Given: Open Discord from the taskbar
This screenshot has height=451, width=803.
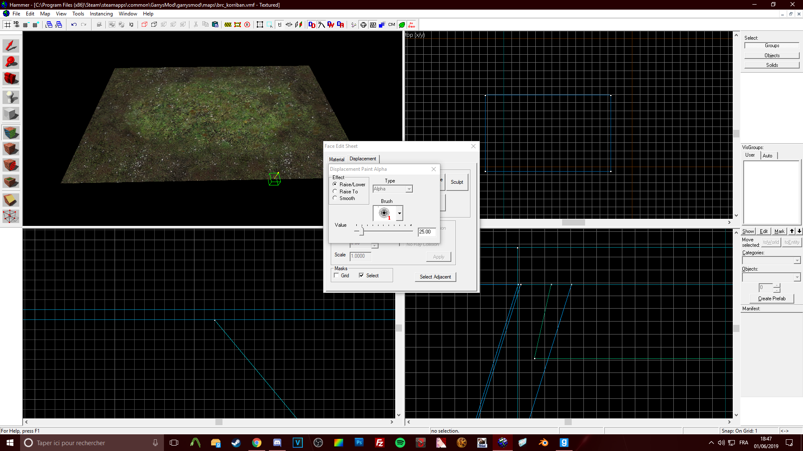Looking at the screenshot, I should click(277, 443).
